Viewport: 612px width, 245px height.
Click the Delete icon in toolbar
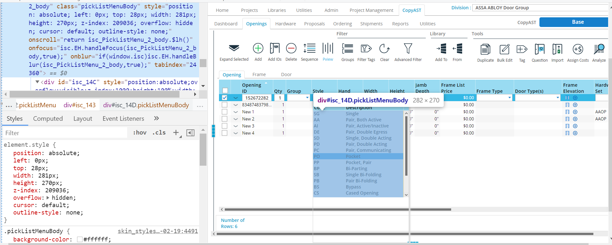click(291, 48)
